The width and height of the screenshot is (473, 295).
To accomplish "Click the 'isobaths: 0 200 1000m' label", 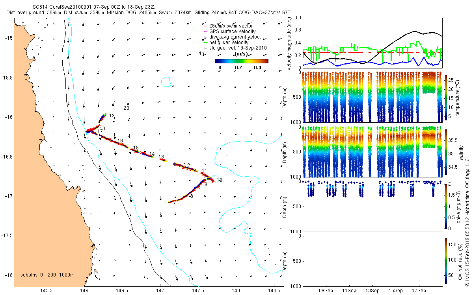I will click(47, 275).
